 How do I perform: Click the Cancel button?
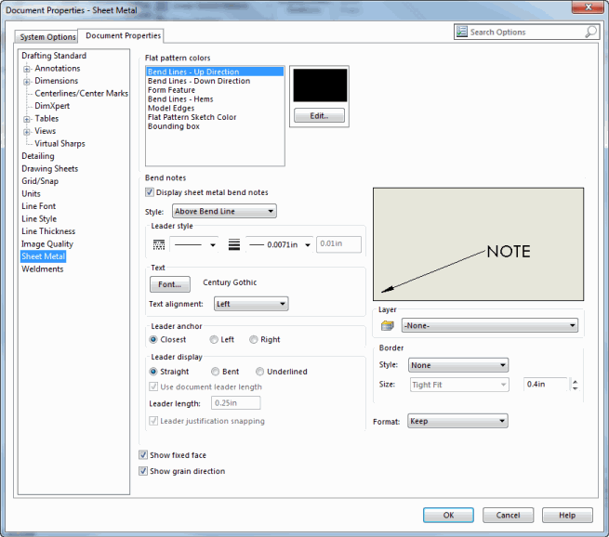(508, 515)
